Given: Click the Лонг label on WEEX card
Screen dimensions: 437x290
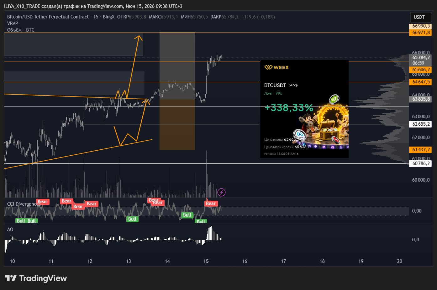Looking at the screenshot, I should point(268,93).
